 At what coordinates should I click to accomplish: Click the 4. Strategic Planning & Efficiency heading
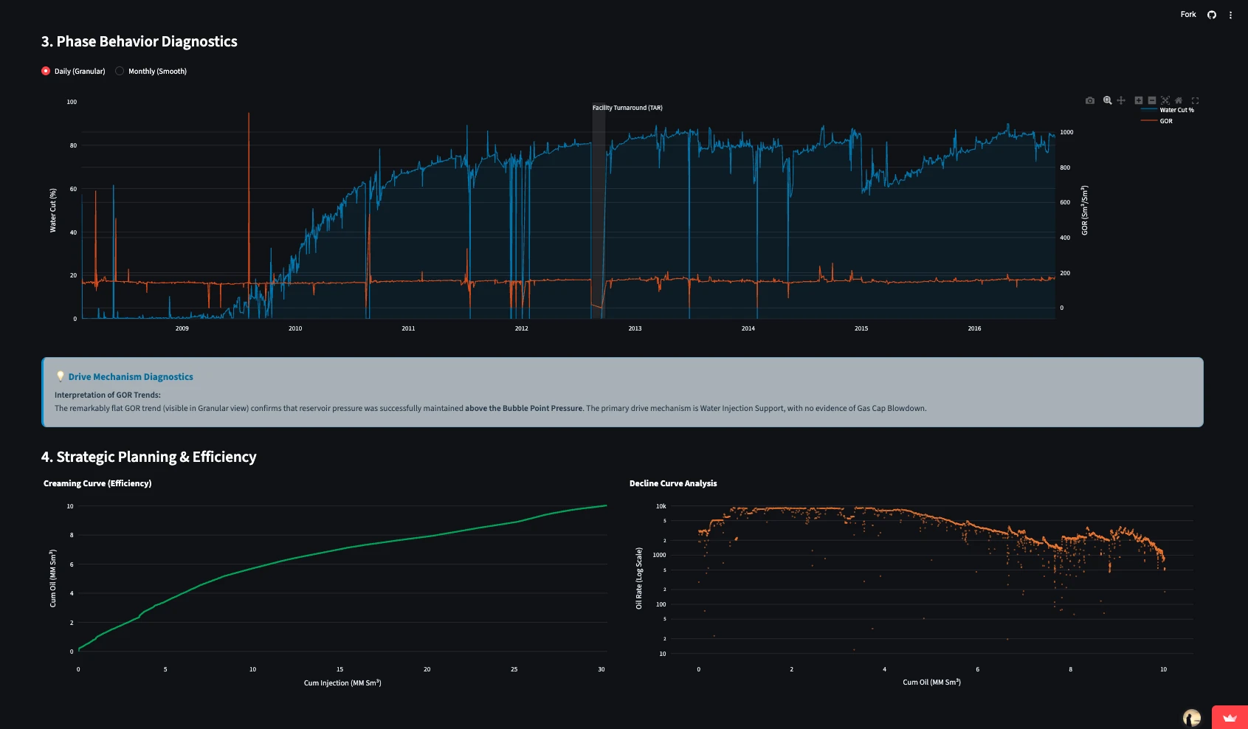click(x=149, y=457)
